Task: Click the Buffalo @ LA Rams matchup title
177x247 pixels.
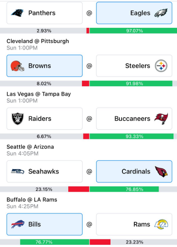Action: click(x=32, y=200)
